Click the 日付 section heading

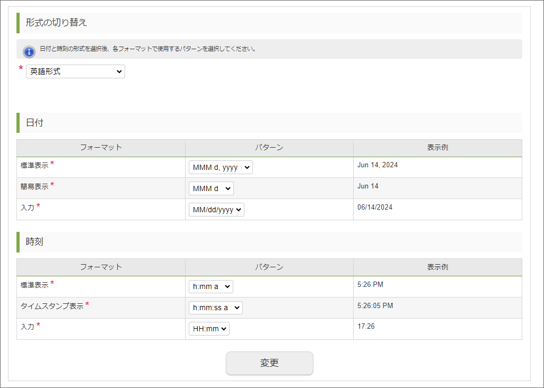click(x=34, y=123)
